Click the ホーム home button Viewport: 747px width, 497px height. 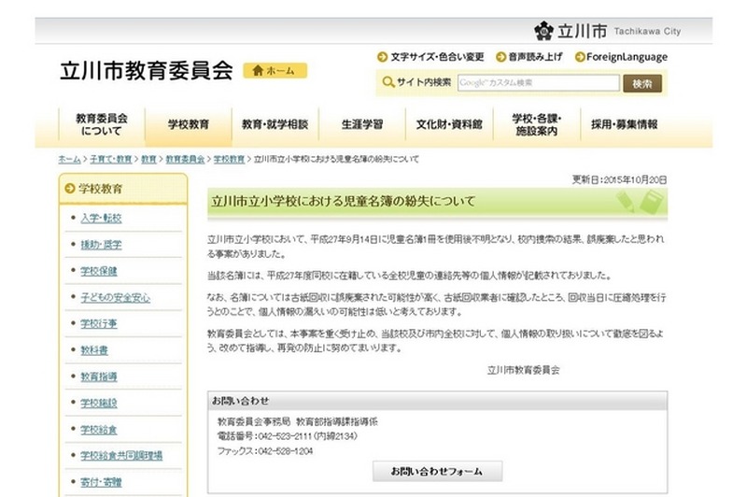pos(275,70)
